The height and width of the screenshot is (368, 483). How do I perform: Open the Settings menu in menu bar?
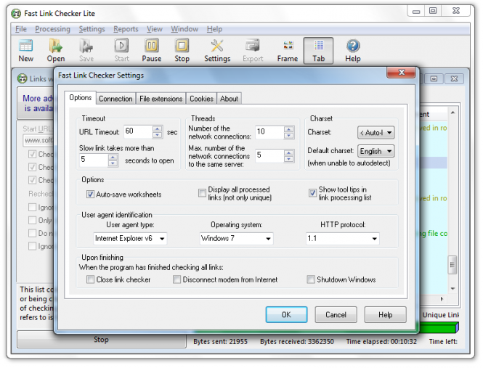coord(92,29)
